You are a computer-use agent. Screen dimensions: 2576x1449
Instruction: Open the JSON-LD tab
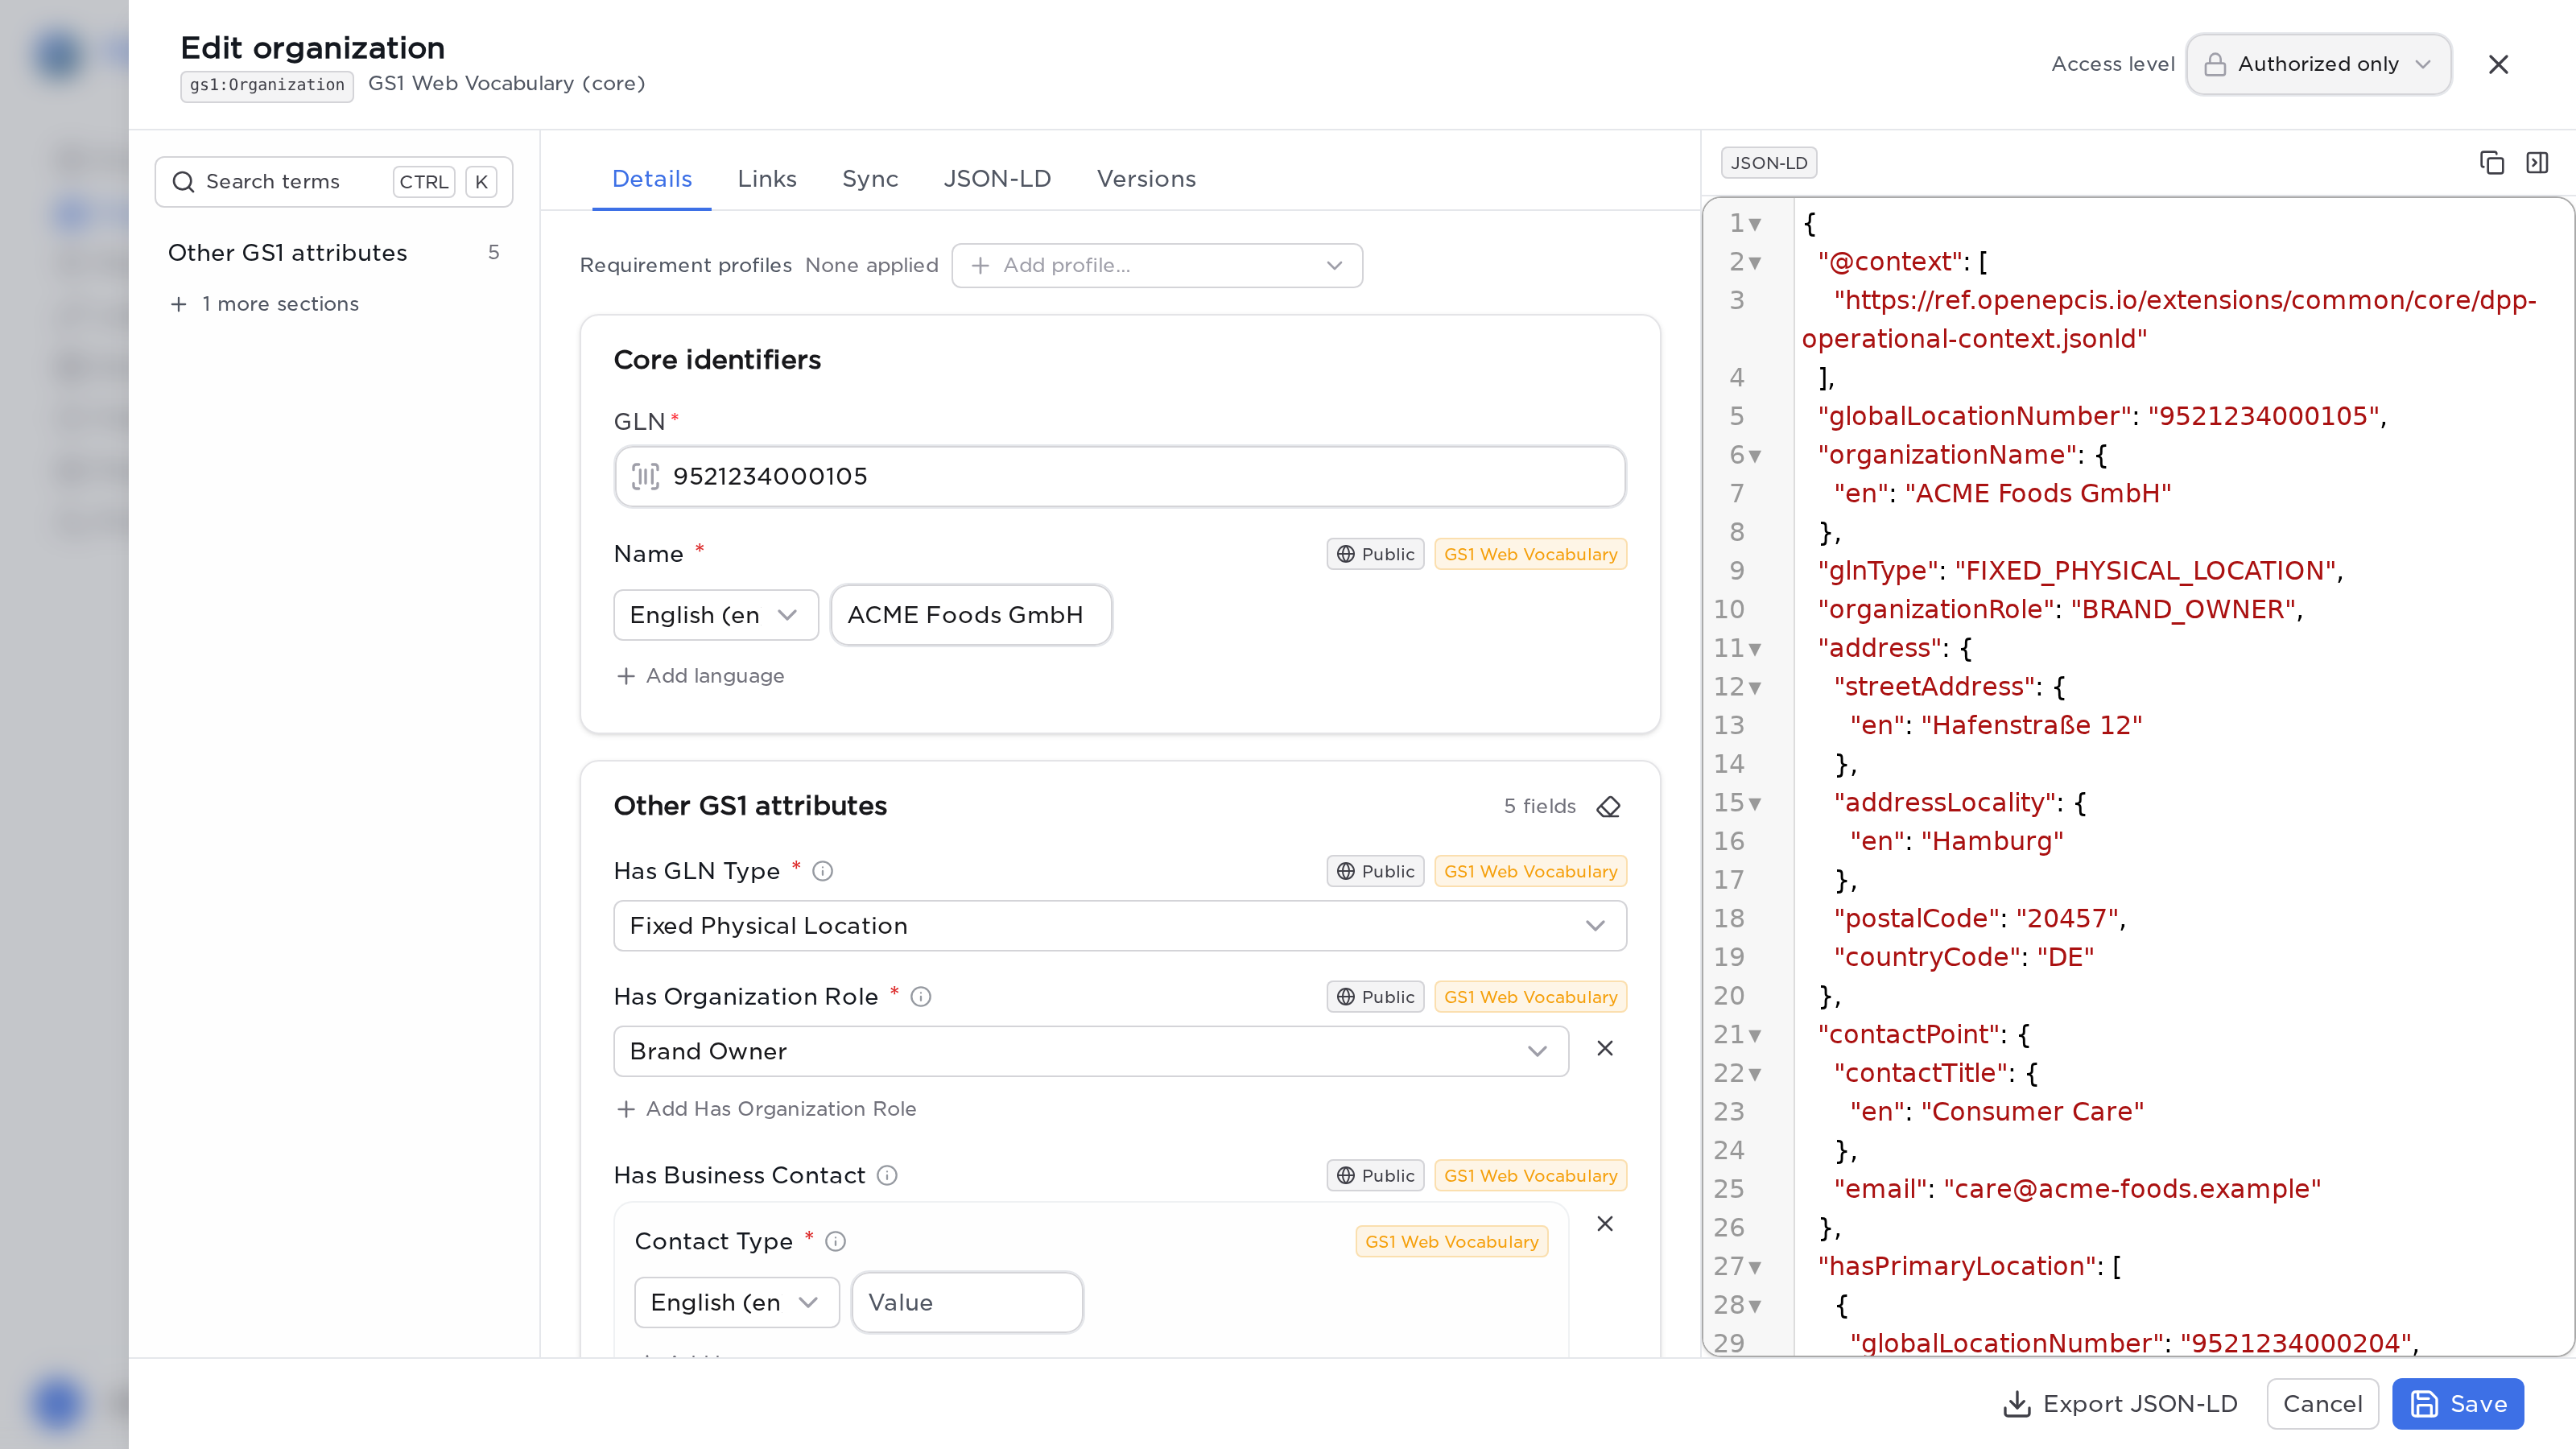coord(997,180)
